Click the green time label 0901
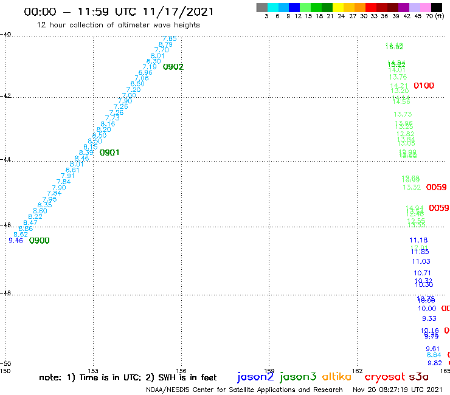The image size is (450, 395). pyautogui.click(x=109, y=153)
